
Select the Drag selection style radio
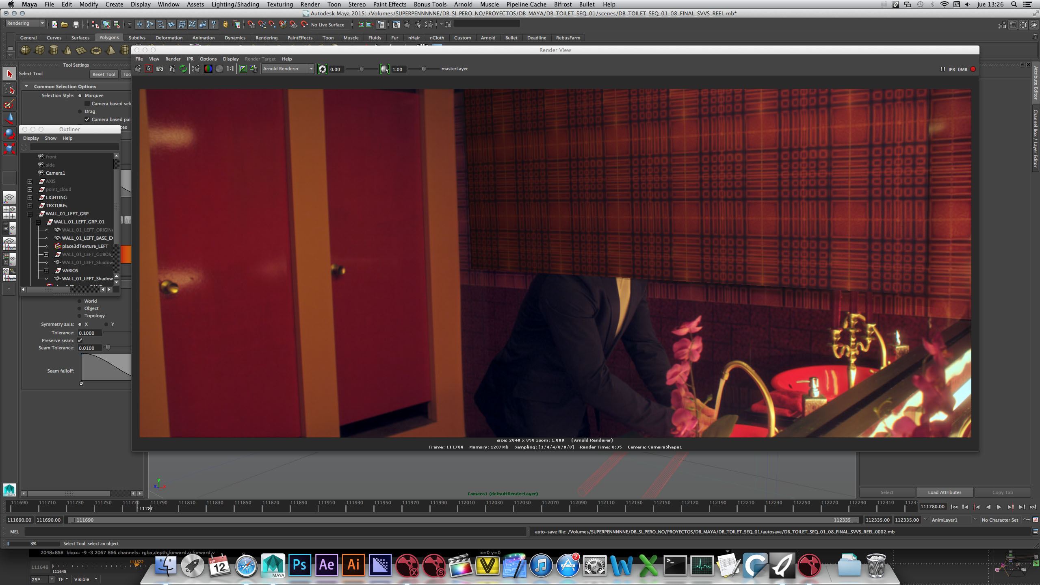80,111
